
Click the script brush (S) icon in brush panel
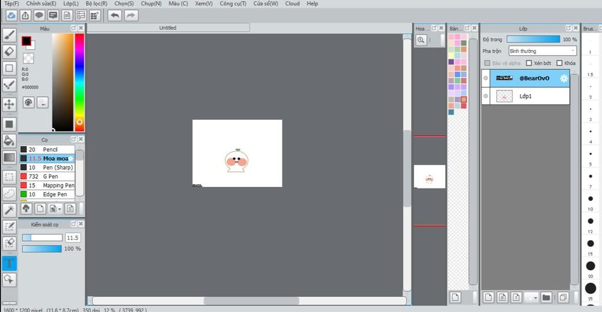point(70,209)
